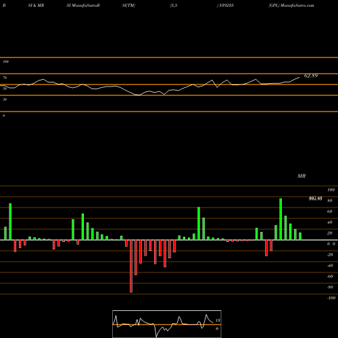Image resolution: width=338 pixels, height=338 pixels.
Task: Open the mini overview chart at the bottom
Action: (167, 324)
